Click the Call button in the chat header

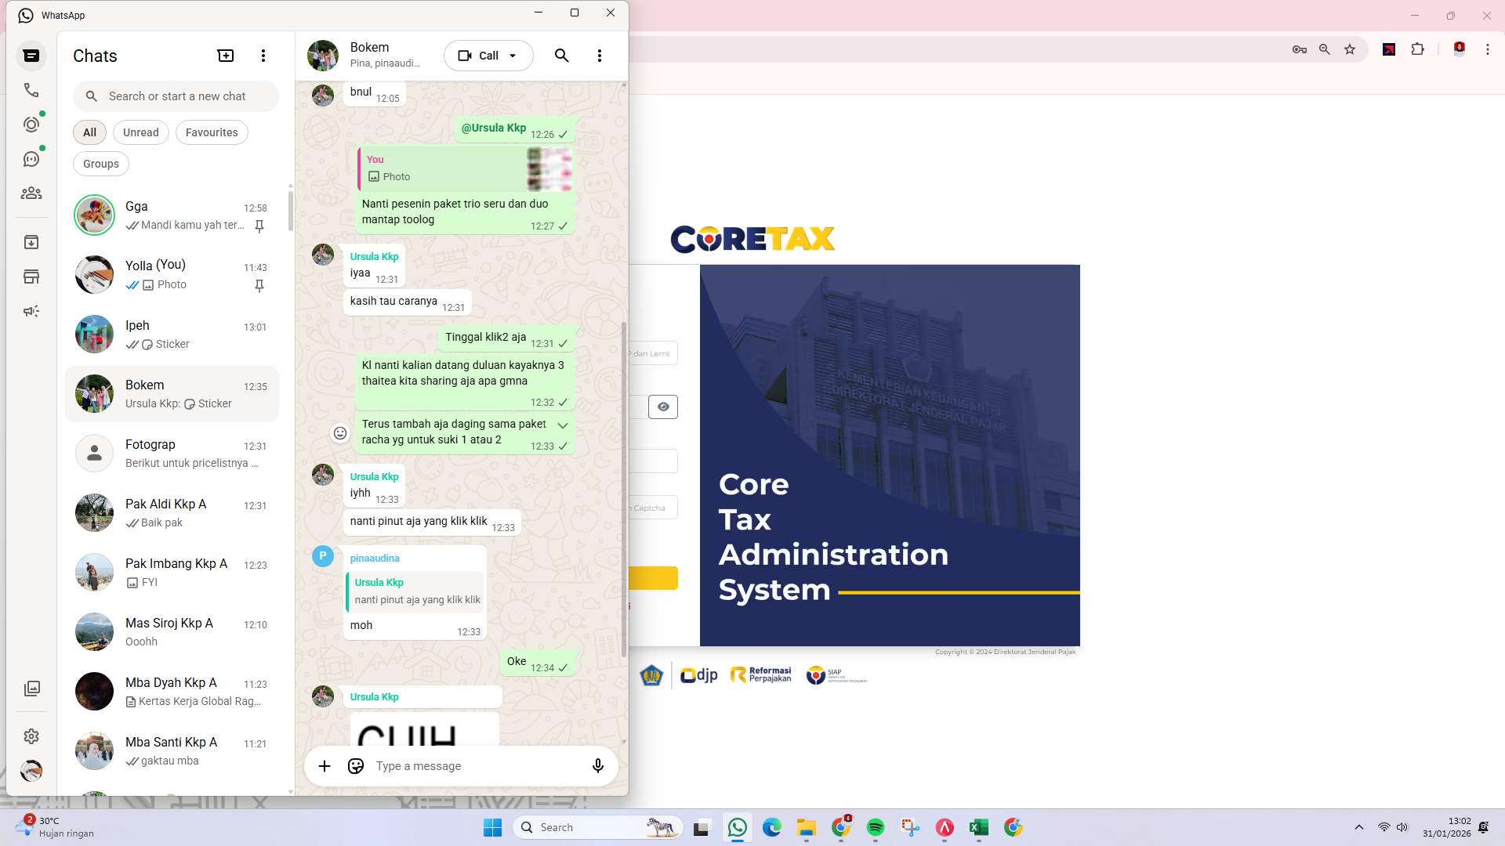pos(481,56)
